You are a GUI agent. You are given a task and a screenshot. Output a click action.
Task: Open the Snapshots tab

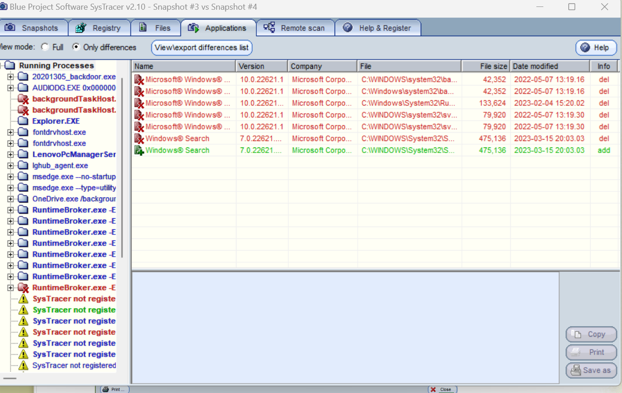pyautogui.click(x=33, y=28)
